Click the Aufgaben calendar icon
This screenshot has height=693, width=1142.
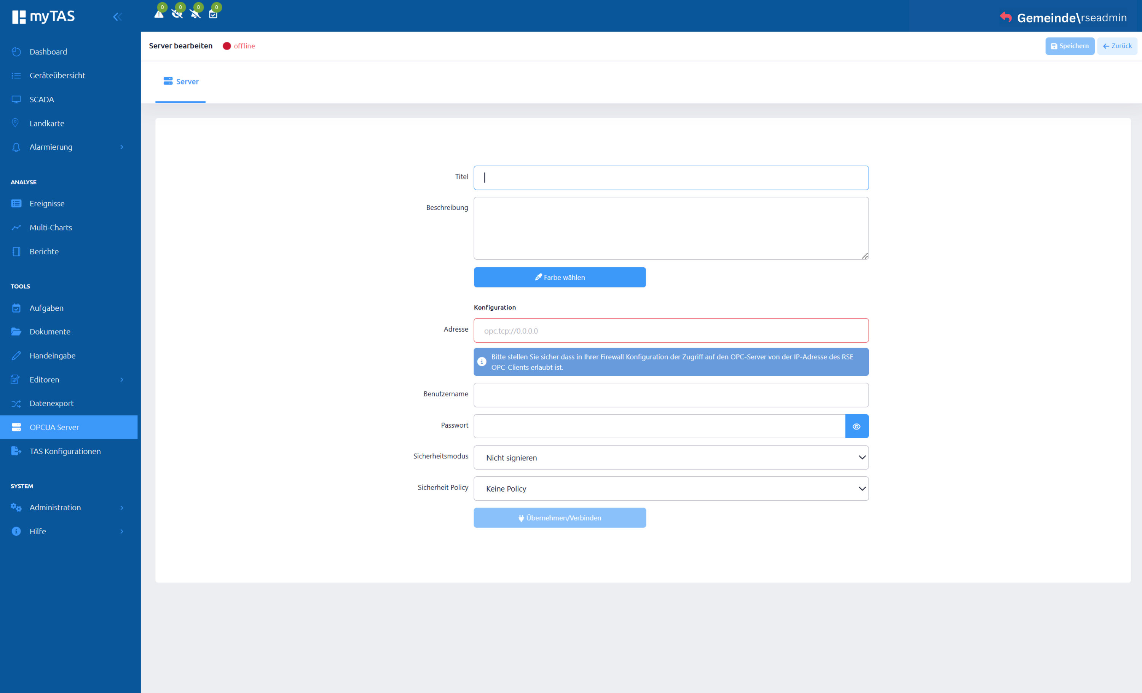[x=16, y=308]
